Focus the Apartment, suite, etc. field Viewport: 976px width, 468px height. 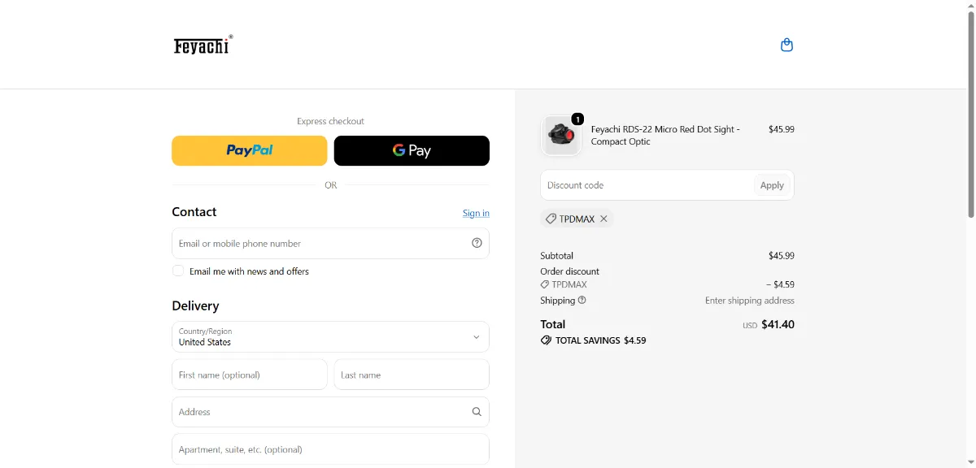pyautogui.click(x=330, y=449)
